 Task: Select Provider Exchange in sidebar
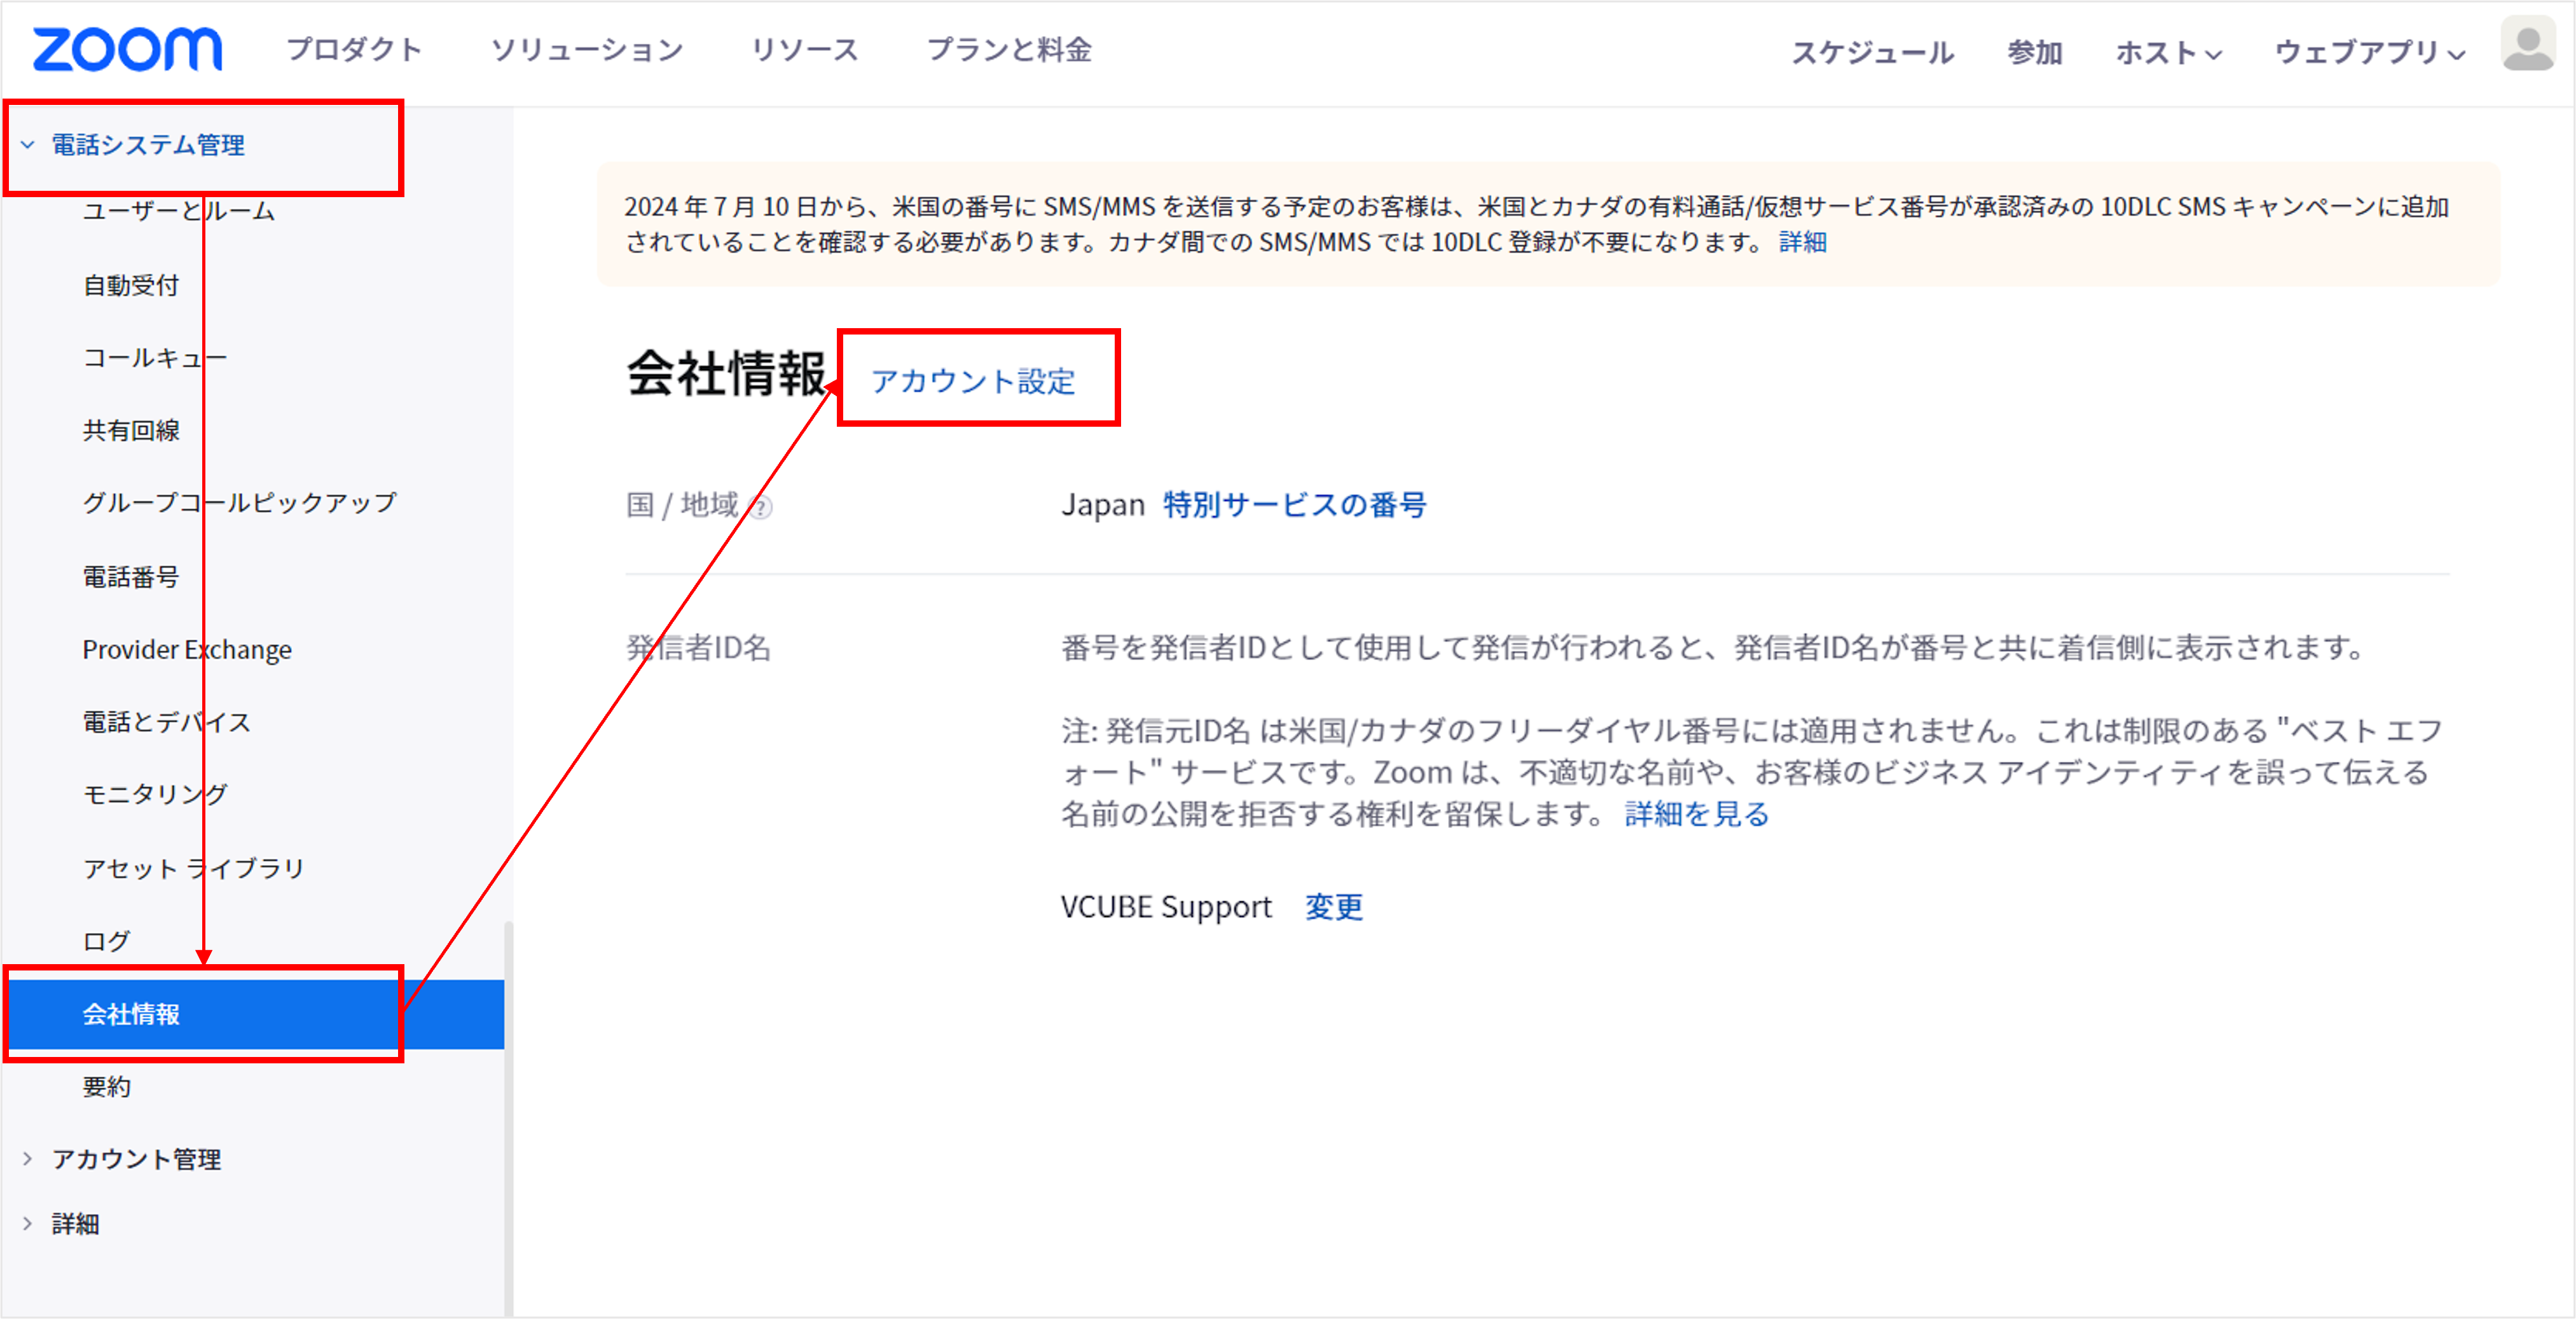pos(187,650)
